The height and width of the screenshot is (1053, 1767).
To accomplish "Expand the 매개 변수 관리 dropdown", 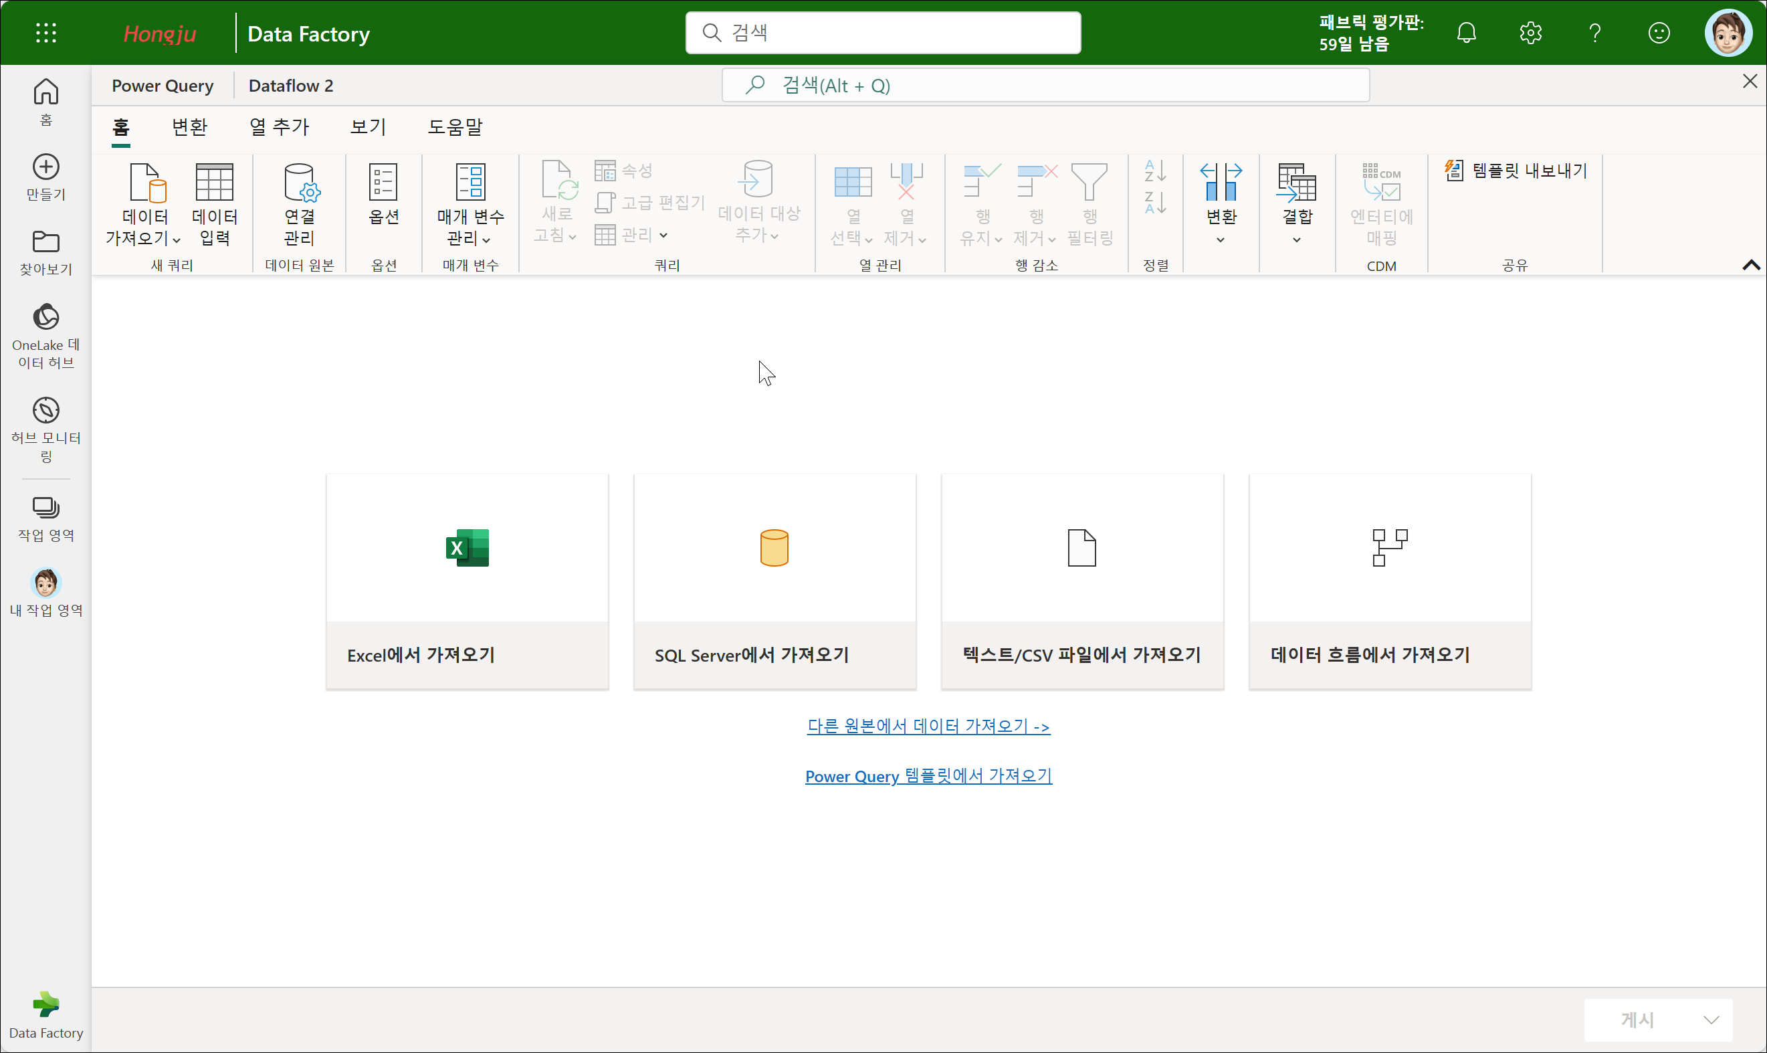I will point(486,240).
